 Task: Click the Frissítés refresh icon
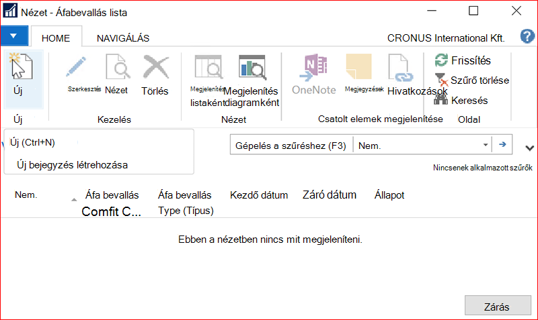pos(441,60)
